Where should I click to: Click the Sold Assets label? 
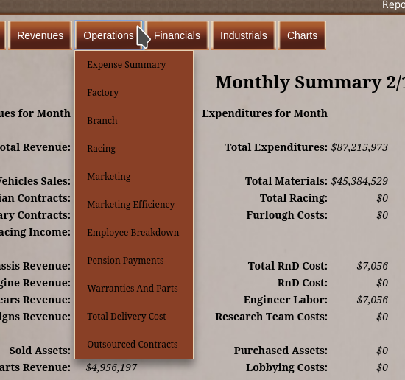pos(40,351)
